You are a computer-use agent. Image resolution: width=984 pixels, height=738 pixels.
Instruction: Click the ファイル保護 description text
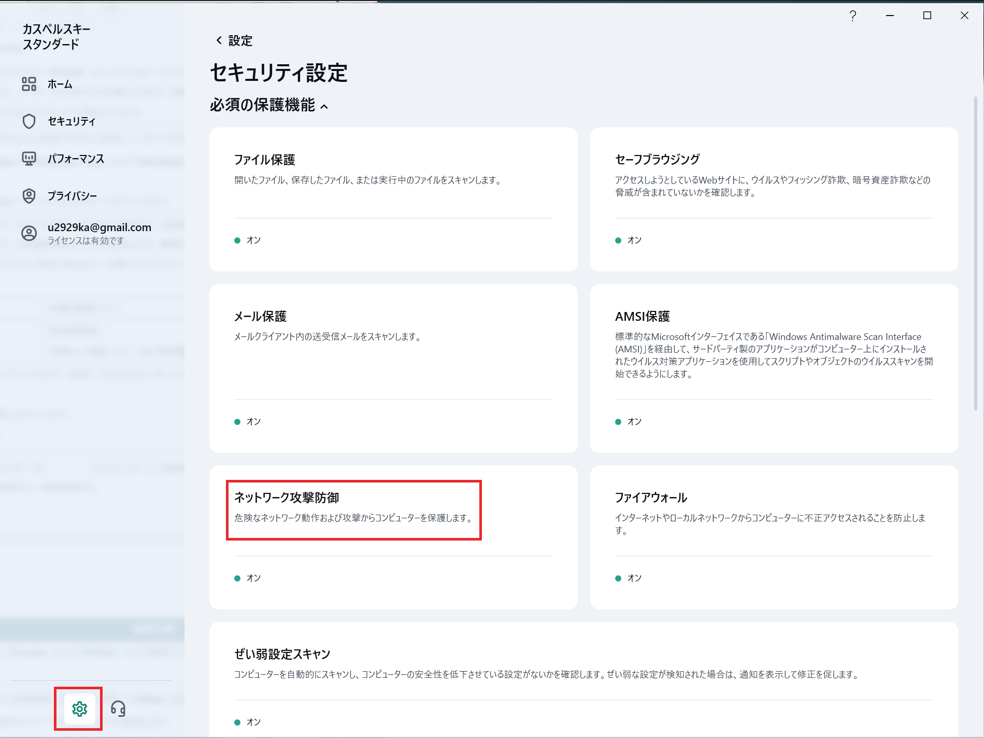[368, 180]
